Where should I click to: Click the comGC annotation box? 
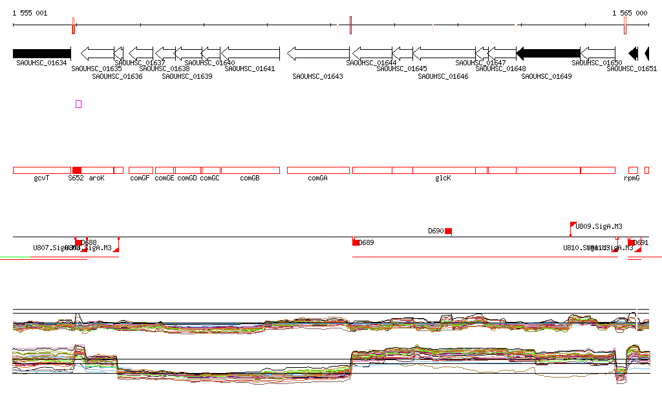[211, 171]
